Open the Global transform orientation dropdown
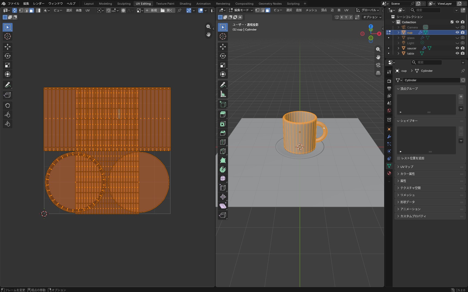 (368, 10)
